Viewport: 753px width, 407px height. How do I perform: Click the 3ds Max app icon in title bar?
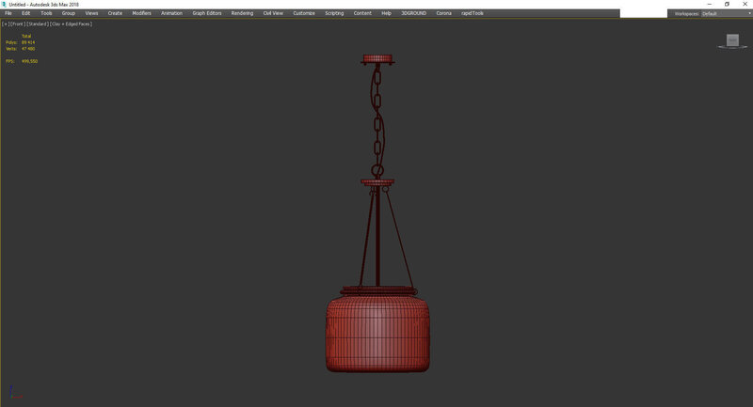pos(4,4)
